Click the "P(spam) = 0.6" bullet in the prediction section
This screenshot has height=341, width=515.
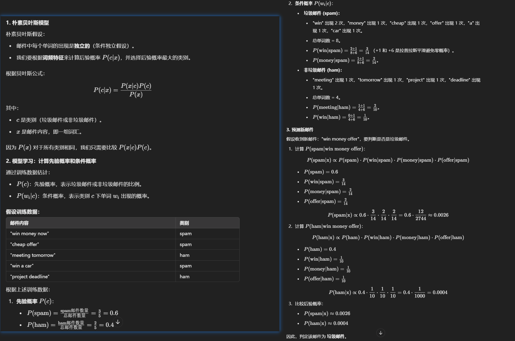click(321, 172)
